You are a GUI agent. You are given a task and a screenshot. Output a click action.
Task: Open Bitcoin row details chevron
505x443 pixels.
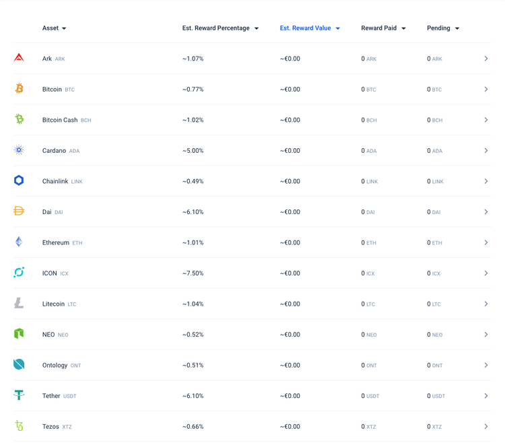(x=486, y=89)
